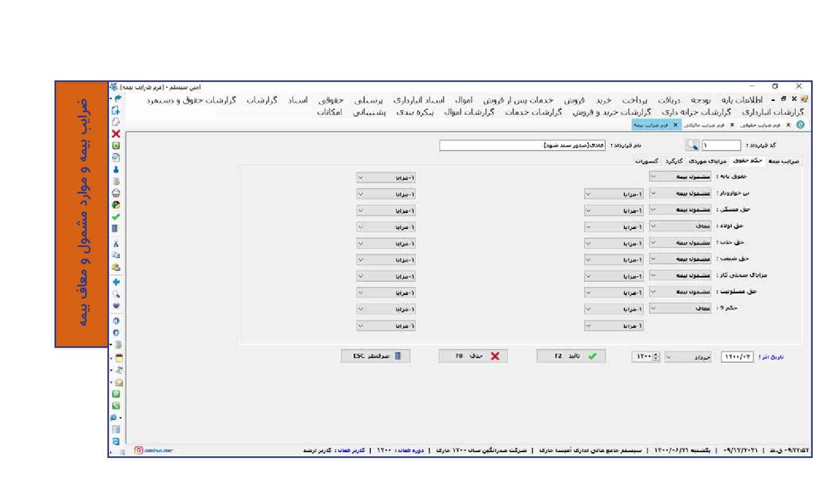The image size is (827, 496).
Task: Expand the حق مسکن insurance status dropdown
Action: [680, 210]
